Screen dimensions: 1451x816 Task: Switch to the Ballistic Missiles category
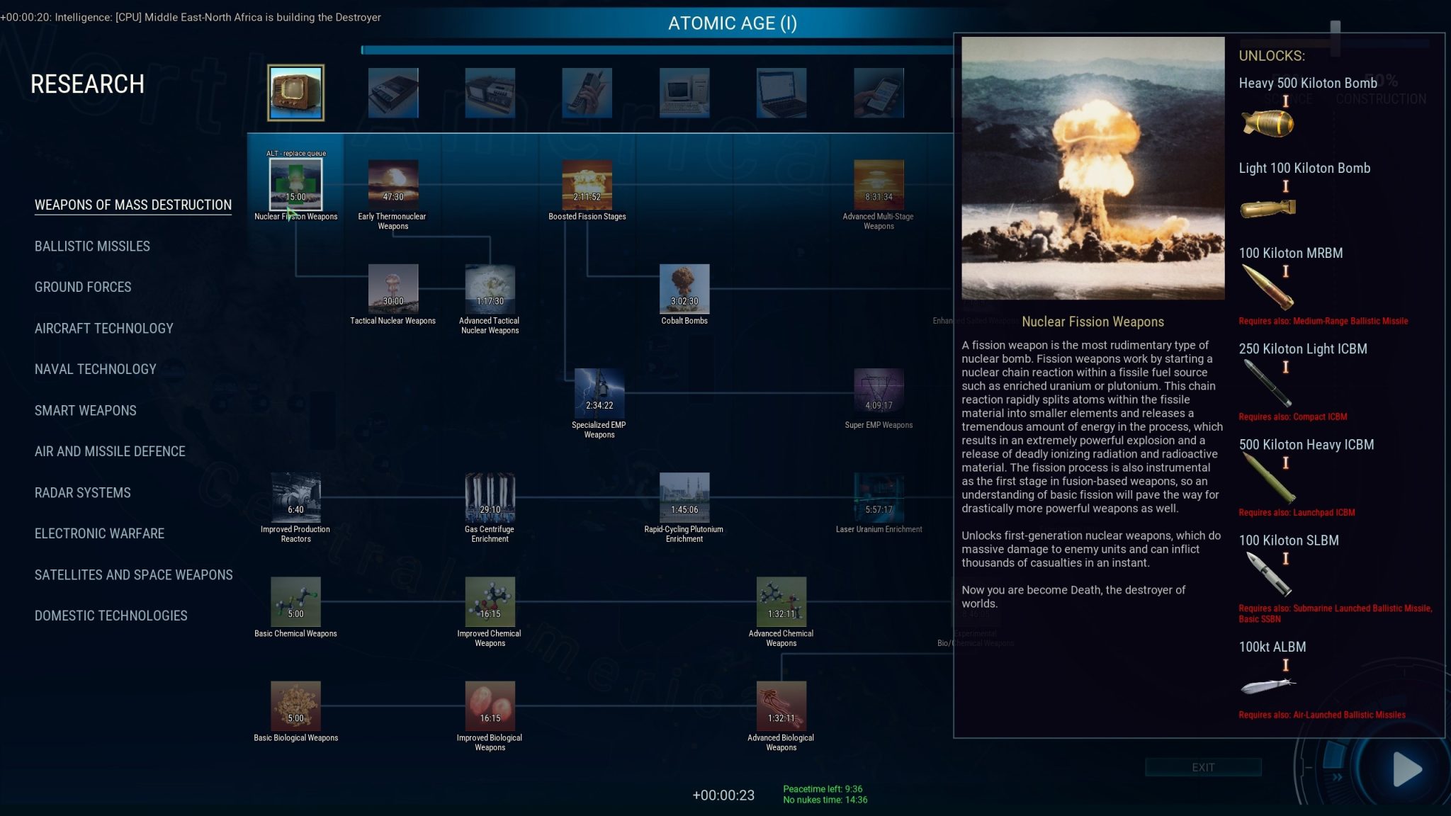92,246
